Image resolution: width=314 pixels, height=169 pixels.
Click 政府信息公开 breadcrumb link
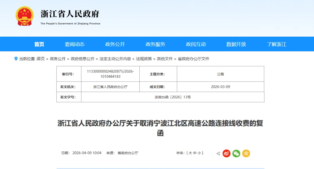click(82, 59)
